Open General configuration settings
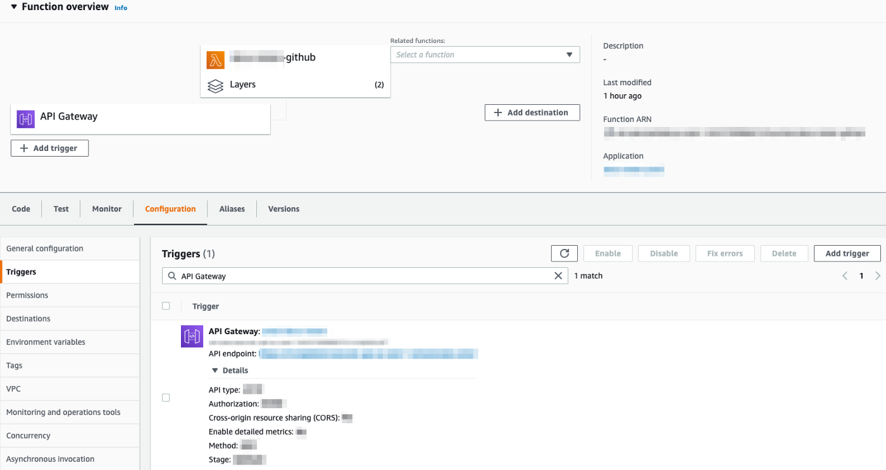The width and height of the screenshot is (886, 470). [x=70, y=248]
